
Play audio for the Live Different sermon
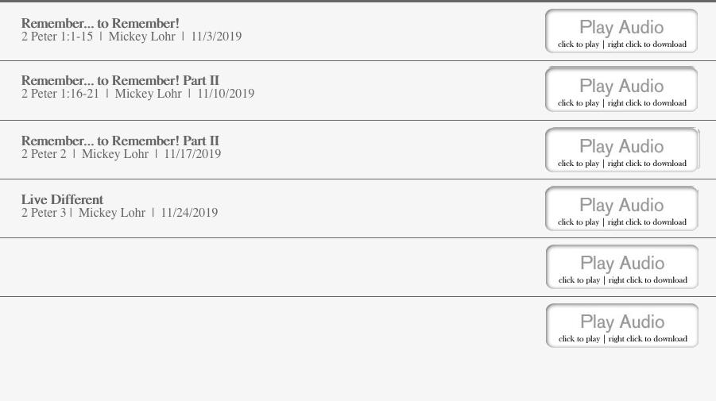pyautogui.click(x=621, y=209)
